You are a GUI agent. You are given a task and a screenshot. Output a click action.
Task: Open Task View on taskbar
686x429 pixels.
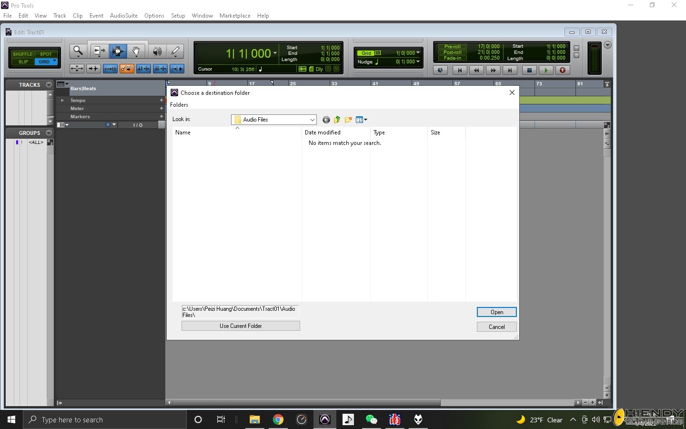(x=221, y=419)
